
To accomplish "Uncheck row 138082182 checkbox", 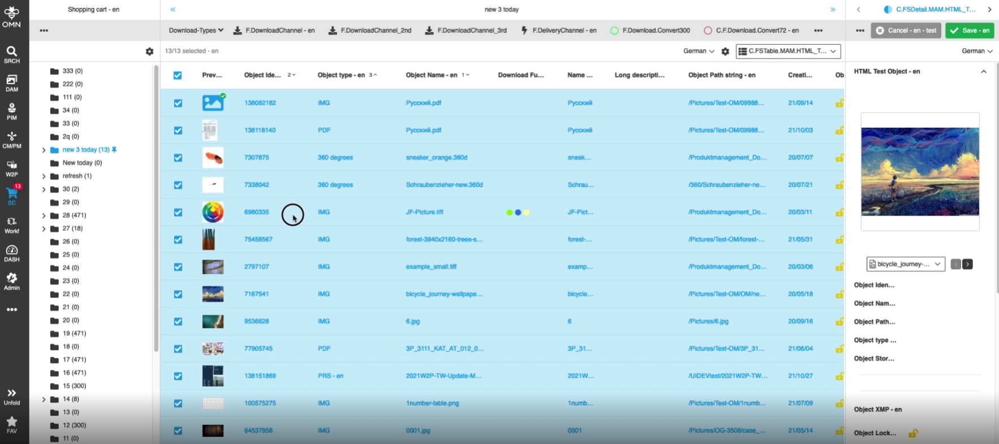I will point(178,103).
